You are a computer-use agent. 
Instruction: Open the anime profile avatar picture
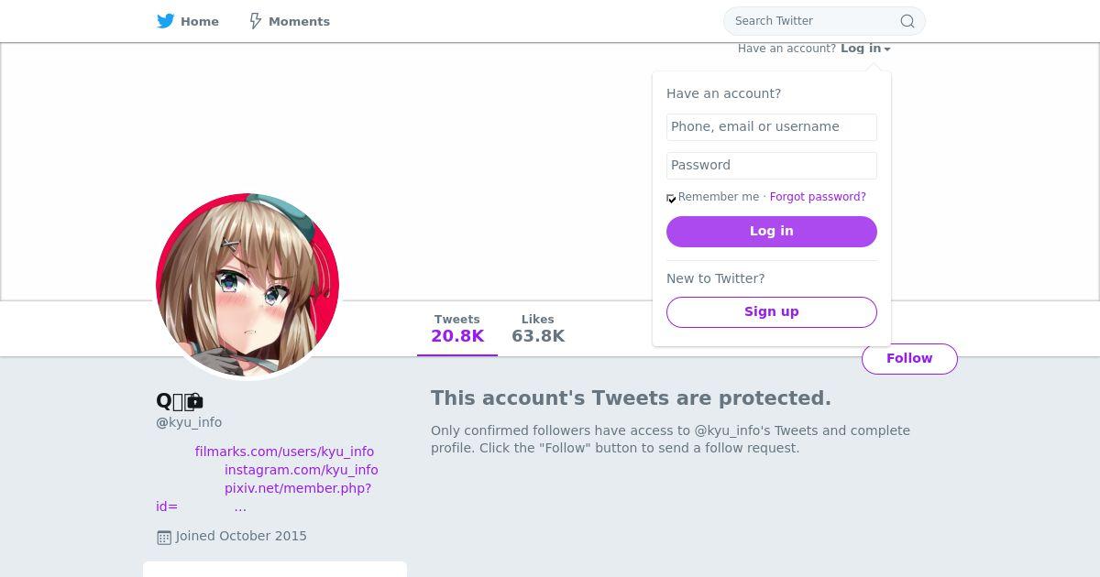(247, 285)
